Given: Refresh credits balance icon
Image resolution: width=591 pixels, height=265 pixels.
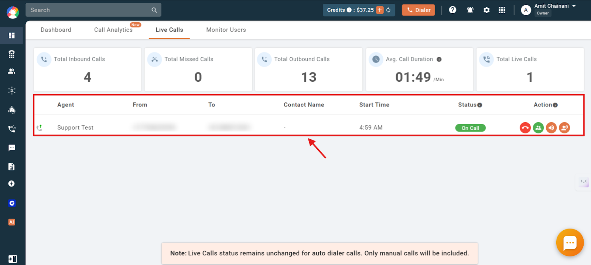Looking at the screenshot, I should (x=389, y=10).
